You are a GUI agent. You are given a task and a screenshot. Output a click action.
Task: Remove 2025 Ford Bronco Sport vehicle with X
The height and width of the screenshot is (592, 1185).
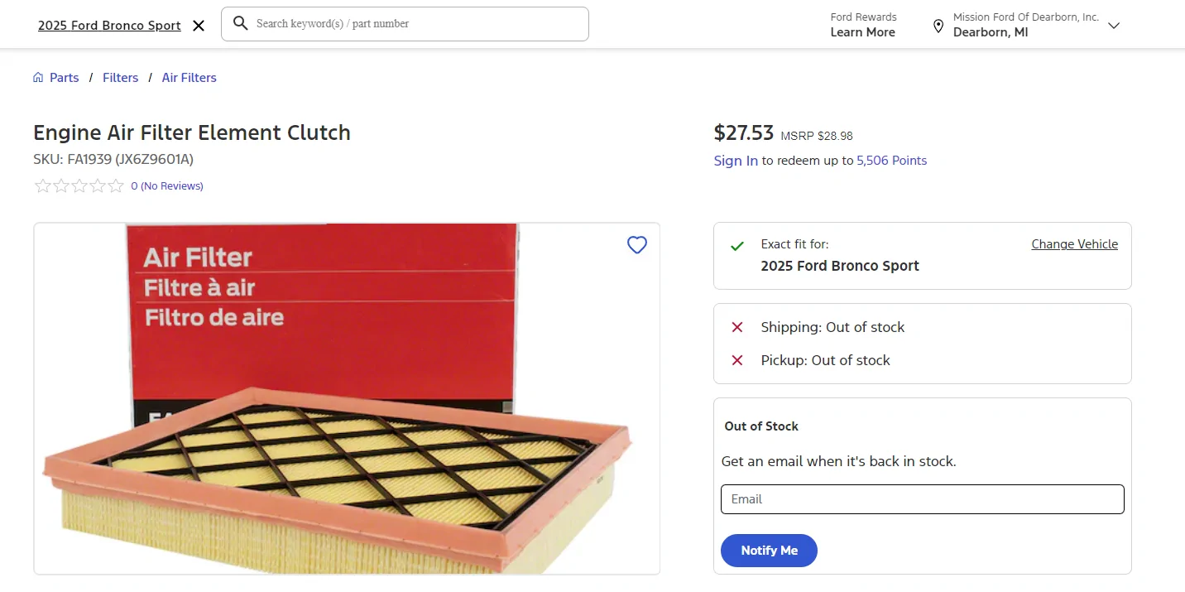199,26
